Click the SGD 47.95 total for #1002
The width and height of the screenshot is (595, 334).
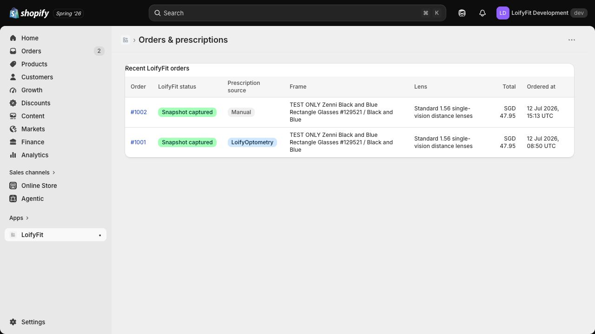pyautogui.click(x=508, y=112)
